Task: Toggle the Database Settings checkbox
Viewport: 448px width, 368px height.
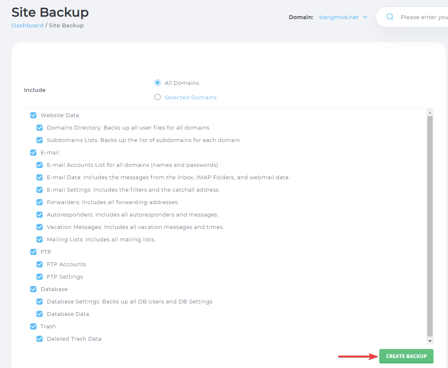Action: (x=40, y=301)
